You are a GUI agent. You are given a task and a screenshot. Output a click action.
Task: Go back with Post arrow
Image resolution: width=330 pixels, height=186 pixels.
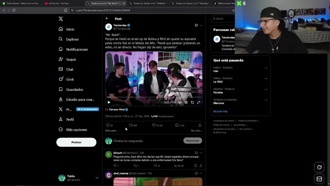pos(107,19)
